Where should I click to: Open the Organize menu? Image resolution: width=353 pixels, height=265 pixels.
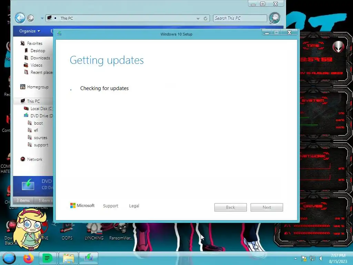click(30, 31)
